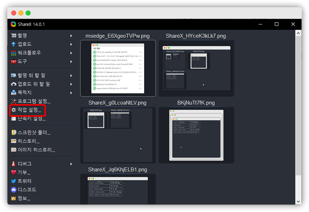Expand the 업로드 뒤 할 일 submenu arrow
Screen dimensions: 309x212
click(71, 84)
